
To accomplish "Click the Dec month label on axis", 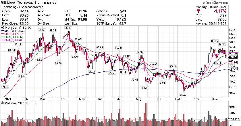I will click(x=215, y=99).
